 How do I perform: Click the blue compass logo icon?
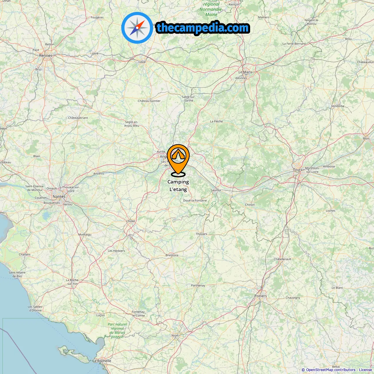tap(137, 28)
